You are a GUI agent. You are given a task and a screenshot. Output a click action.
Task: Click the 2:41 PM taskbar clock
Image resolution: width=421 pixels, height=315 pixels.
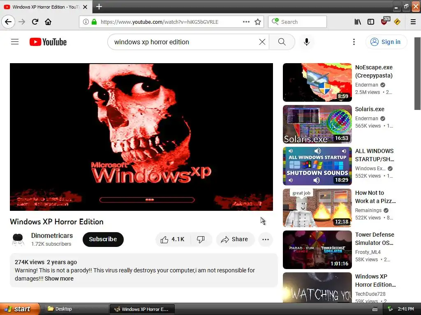406,309
